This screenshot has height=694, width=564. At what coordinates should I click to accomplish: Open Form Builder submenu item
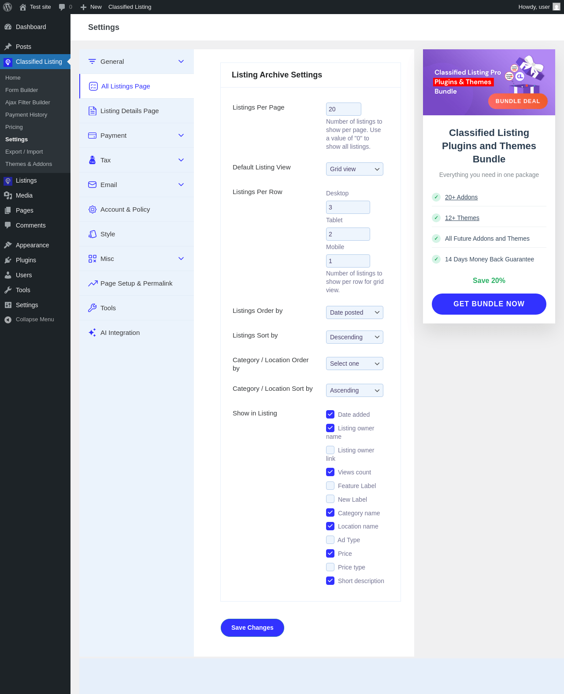(22, 90)
